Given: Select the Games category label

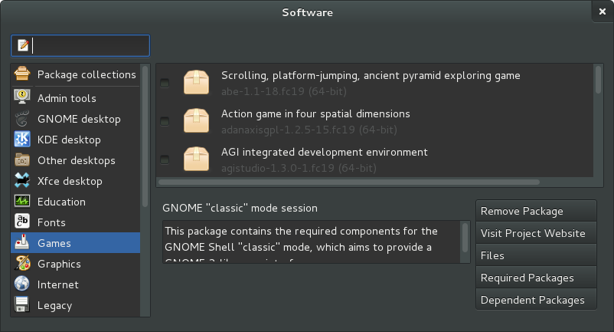Looking at the screenshot, I should (x=54, y=243).
